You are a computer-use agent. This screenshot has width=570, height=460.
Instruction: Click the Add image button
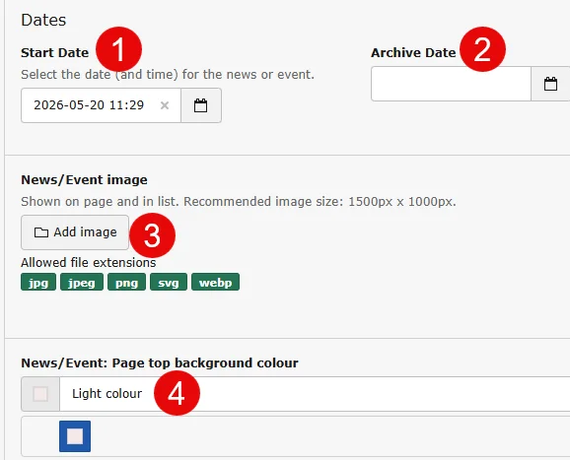75,232
